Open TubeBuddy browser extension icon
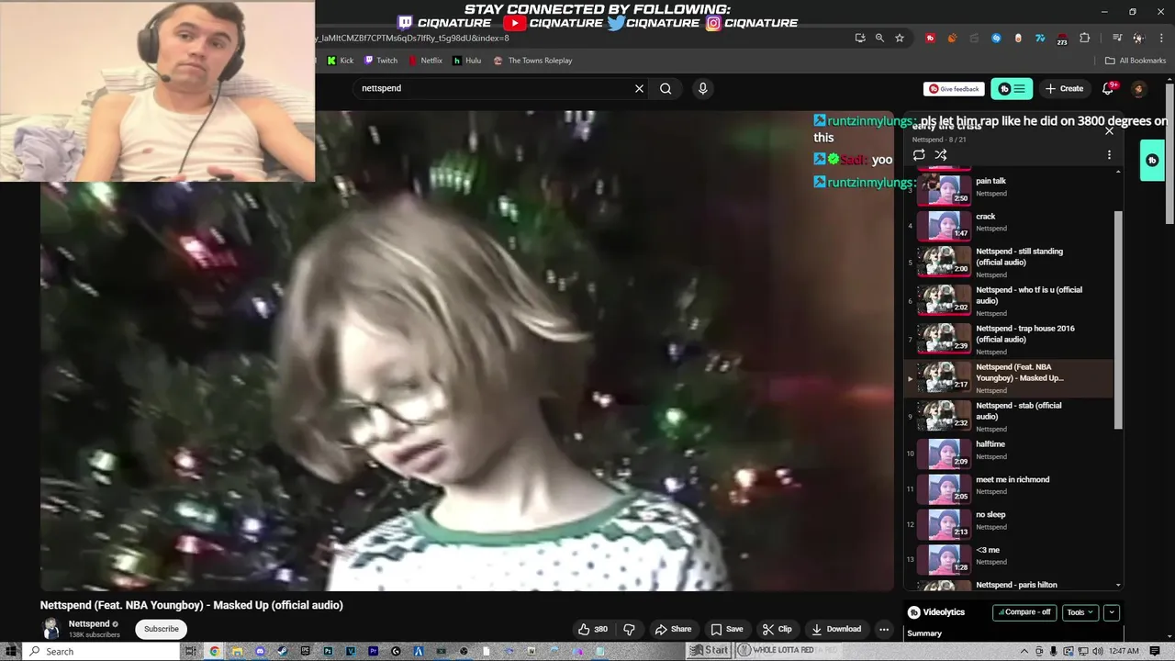The height and width of the screenshot is (661, 1175). [930, 38]
